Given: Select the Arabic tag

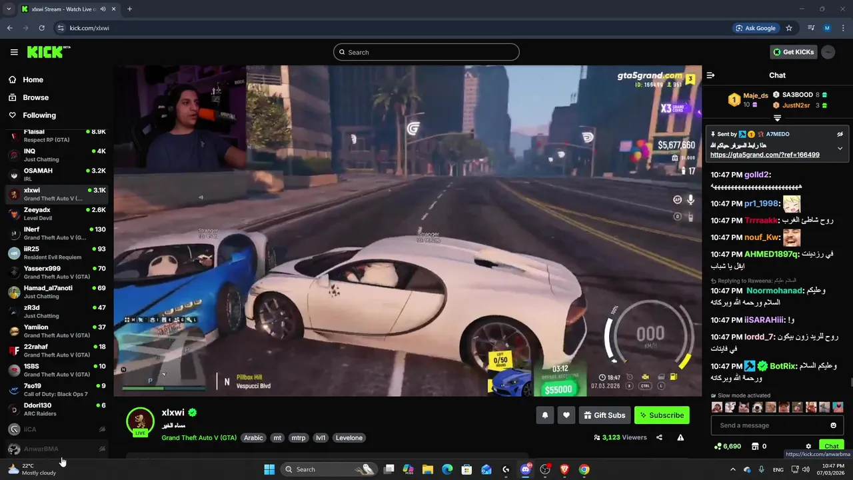Looking at the screenshot, I should 253,438.
